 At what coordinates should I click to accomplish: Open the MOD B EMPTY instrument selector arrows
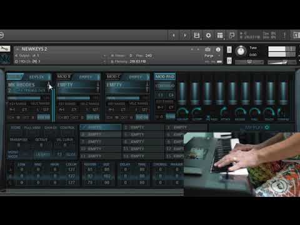click(97, 86)
